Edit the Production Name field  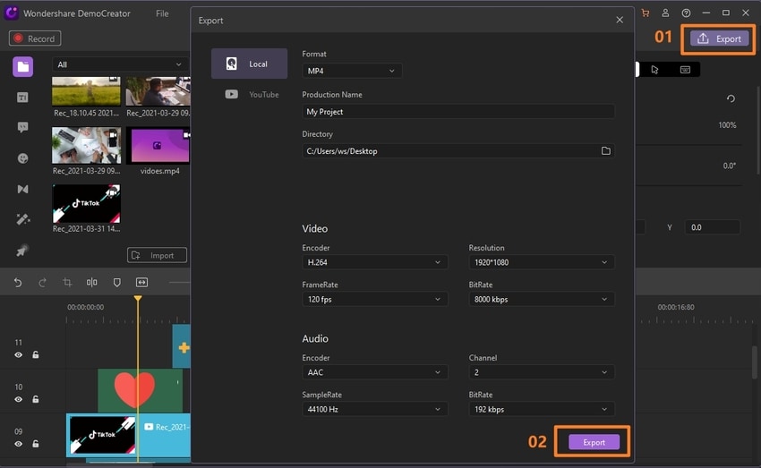[458, 112]
